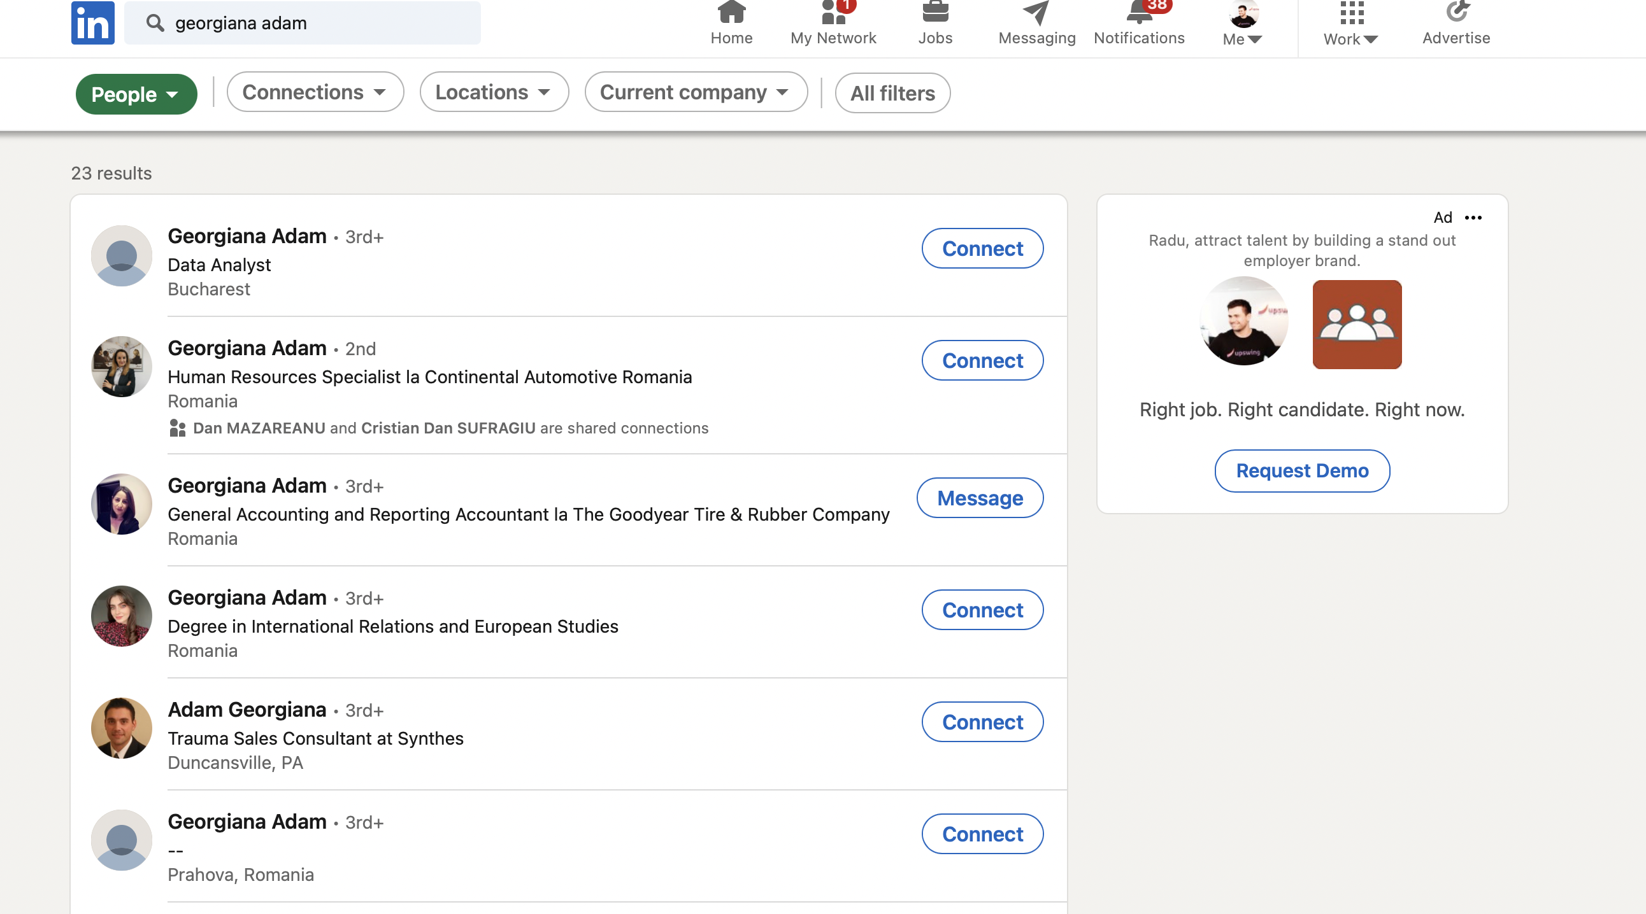Open the Messaging paper plane icon
Image resolution: width=1646 pixels, height=914 pixels.
pos(1036,13)
